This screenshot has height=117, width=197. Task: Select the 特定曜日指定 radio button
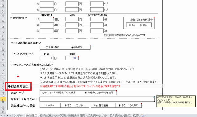11,18
